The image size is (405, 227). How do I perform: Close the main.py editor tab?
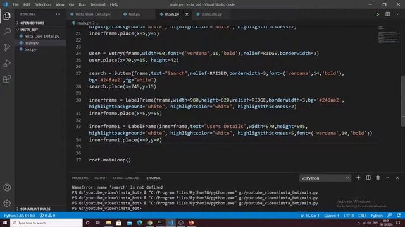[187, 14]
